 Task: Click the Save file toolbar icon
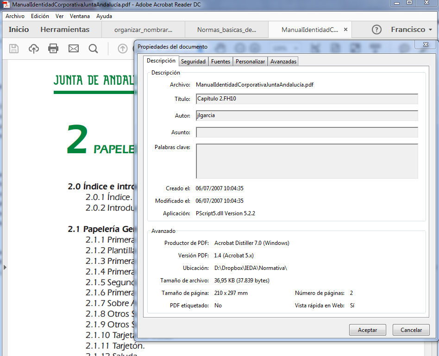(14, 49)
